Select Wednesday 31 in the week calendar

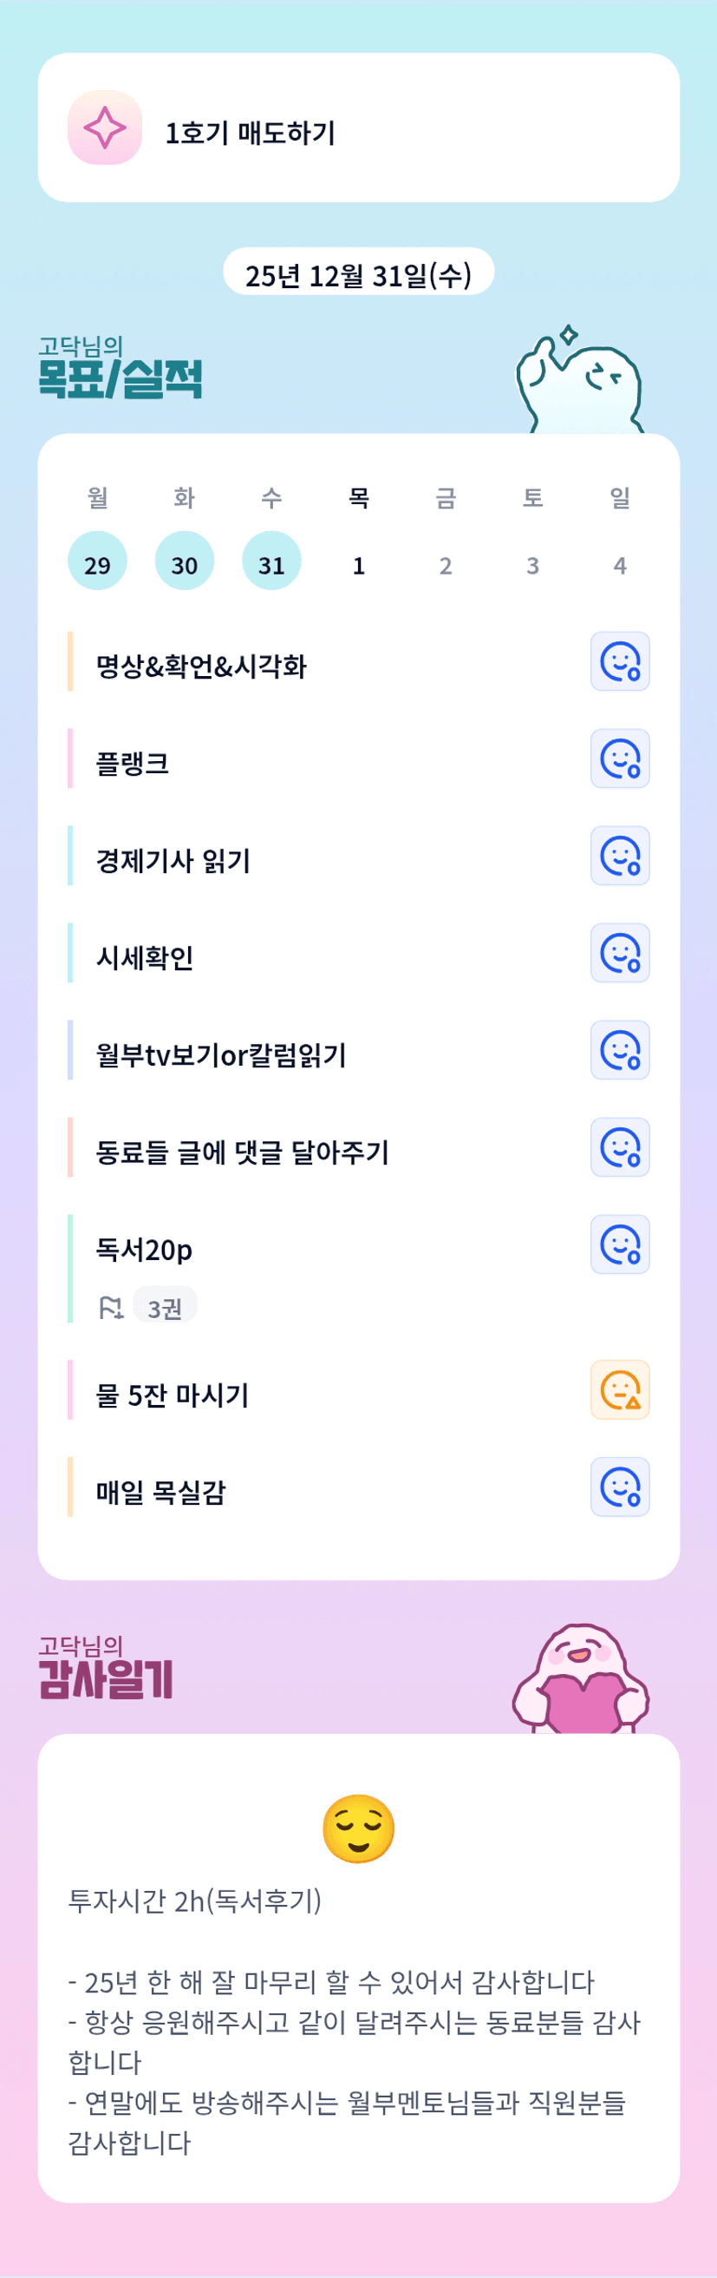click(271, 561)
